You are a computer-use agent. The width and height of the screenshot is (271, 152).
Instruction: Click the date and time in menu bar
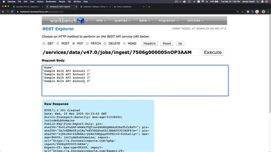(230, 2)
